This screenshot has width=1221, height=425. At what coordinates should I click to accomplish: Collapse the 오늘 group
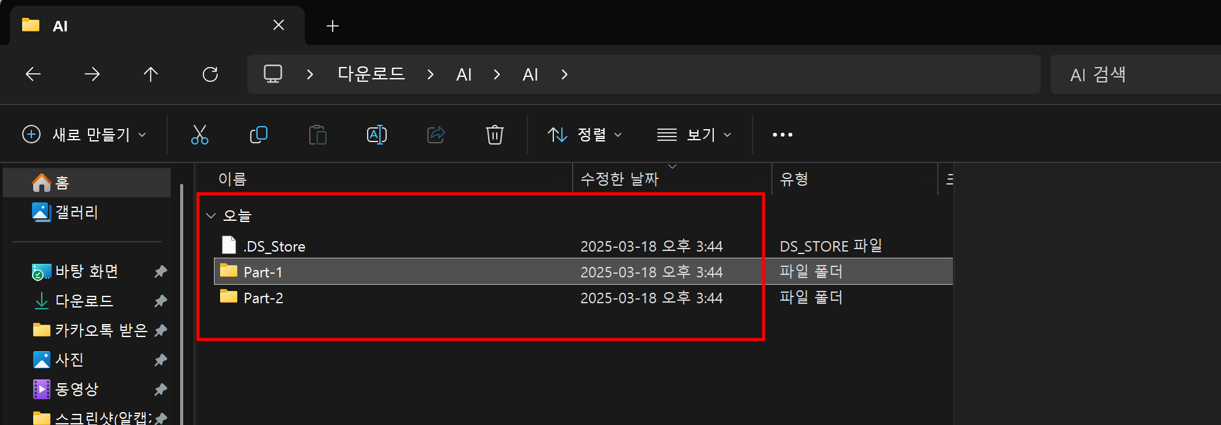click(x=211, y=216)
